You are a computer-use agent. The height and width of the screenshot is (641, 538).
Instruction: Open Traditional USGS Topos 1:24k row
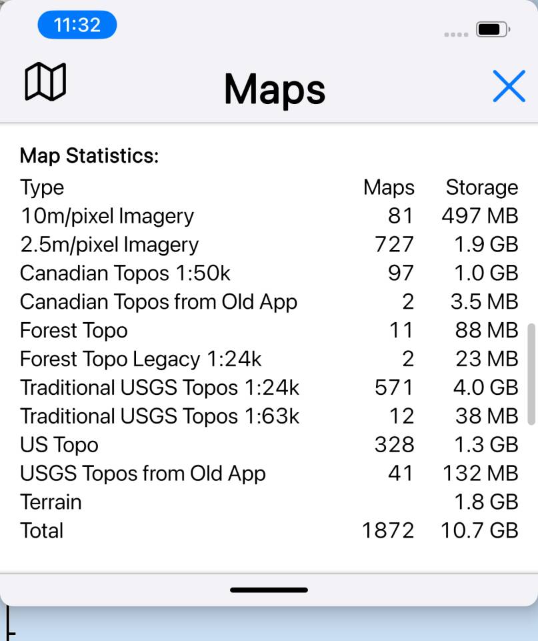point(160,388)
